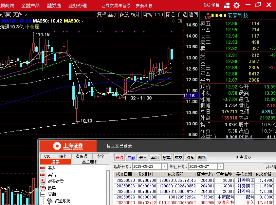Click the 卖一 price 12.92
This screenshot has width=276, height=205.
[x=231, y=48]
